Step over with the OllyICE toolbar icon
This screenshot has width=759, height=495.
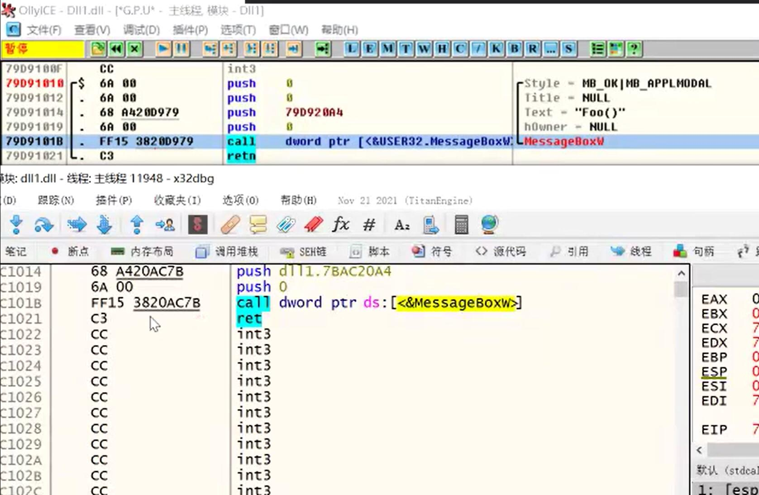coord(229,48)
